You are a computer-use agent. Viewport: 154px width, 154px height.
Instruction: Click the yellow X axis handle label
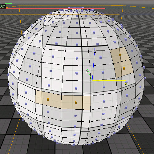[126, 84]
